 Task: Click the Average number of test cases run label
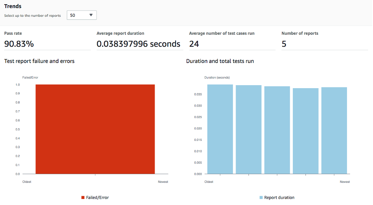pos(222,33)
